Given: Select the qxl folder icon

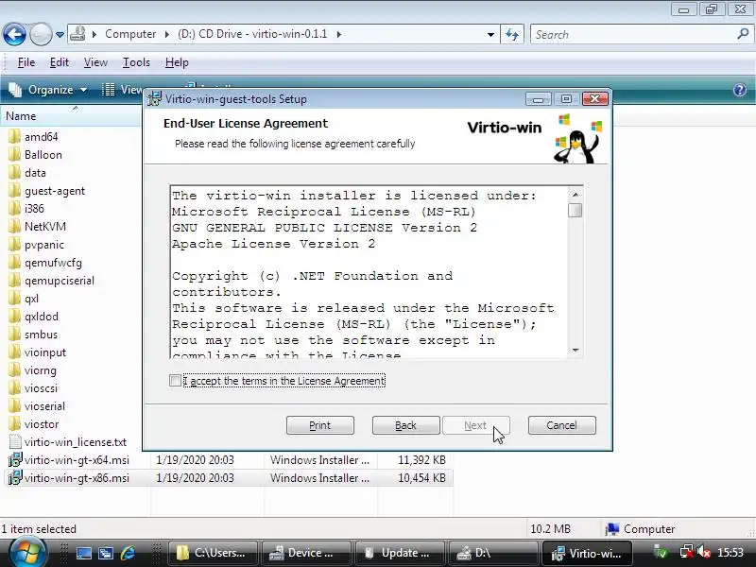Looking at the screenshot, I should pyautogui.click(x=15, y=299).
